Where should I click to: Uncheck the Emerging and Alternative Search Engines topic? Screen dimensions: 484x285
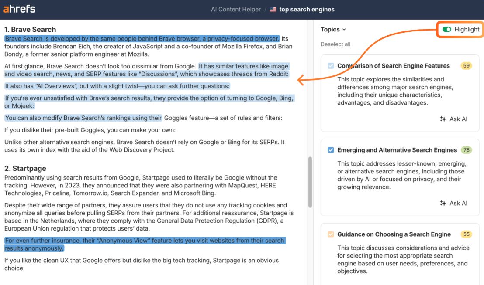pos(330,150)
